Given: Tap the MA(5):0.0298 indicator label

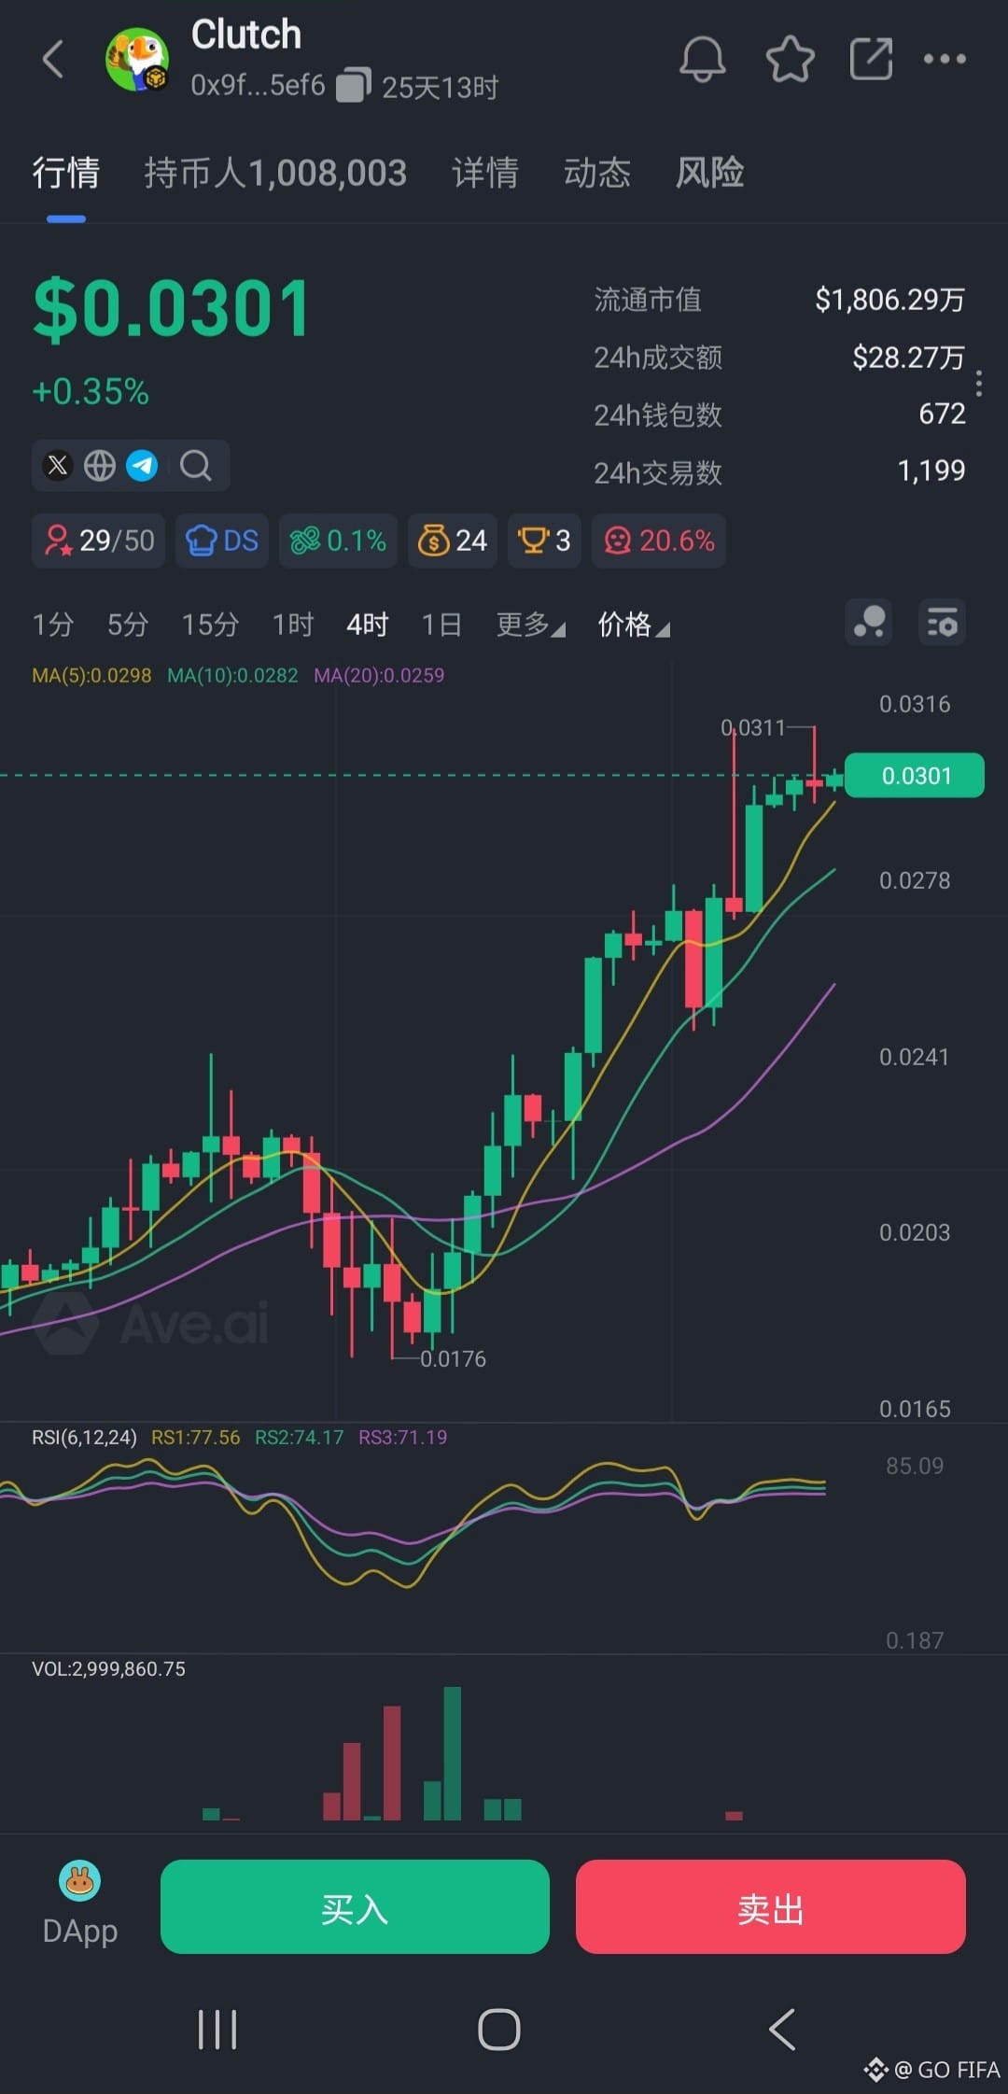Looking at the screenshot, I should pos(91,675).
